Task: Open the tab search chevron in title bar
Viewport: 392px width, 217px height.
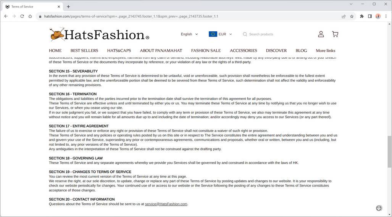Action: click(351, 4)
